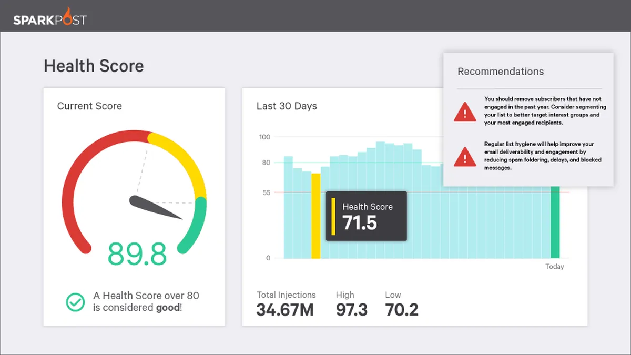Click the Low 70.2 stat
The image size is (631, 355).
[402, 304]
